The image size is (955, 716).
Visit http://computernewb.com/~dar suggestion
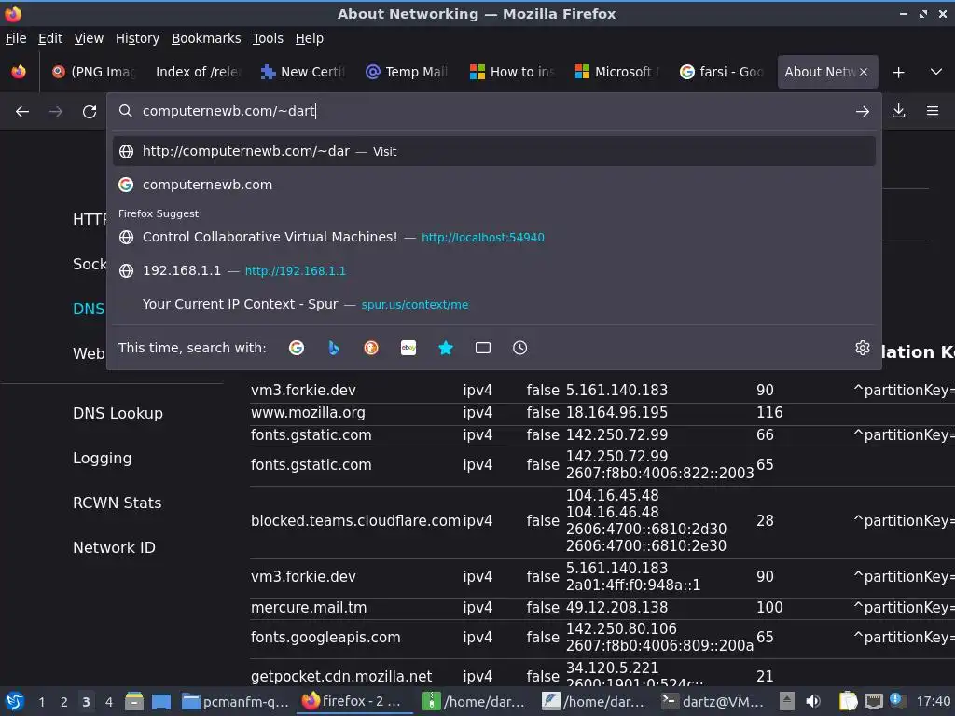pos(494,151)
